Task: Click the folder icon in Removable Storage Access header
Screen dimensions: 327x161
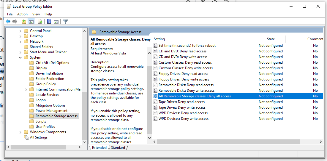Action: tap(94, 32)
